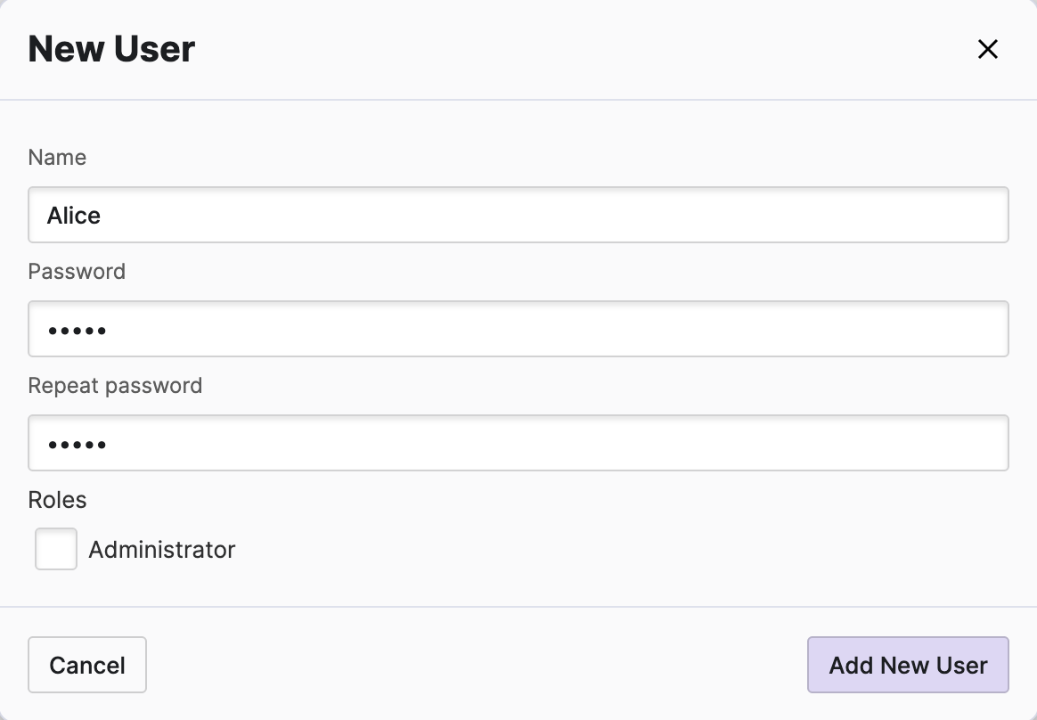
Task: Click the Roles section label
Action: tap(57, 500)
